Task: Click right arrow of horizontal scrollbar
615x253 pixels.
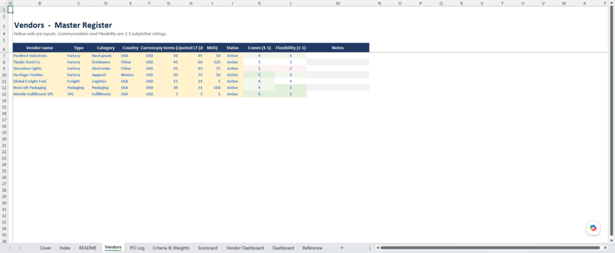Action: pos(605,248)
